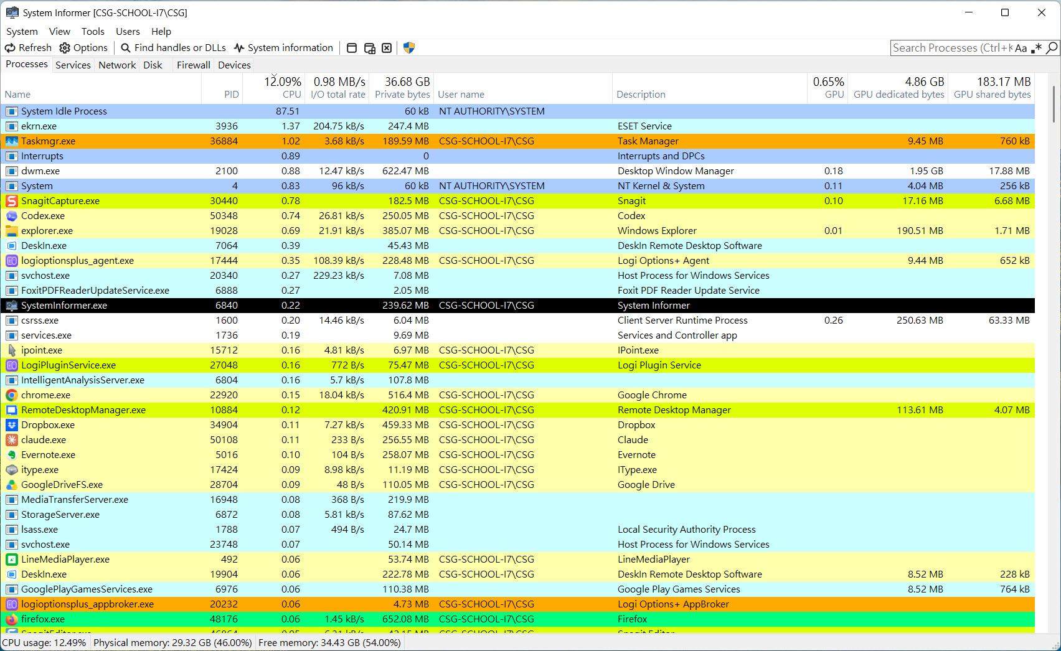Open the View menu
1061x651 pixels.
click(x=60, y=32)
